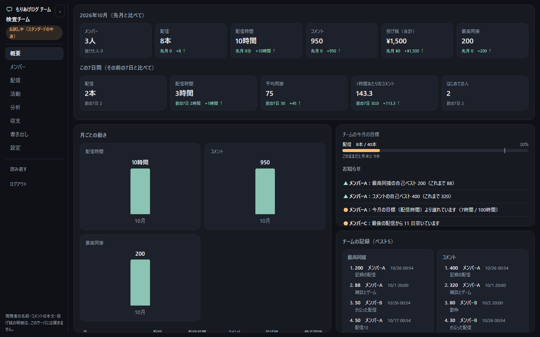Go to the 配信 sidebar section
The height and width of the screenshot is (337, 540).
point(34,81)
